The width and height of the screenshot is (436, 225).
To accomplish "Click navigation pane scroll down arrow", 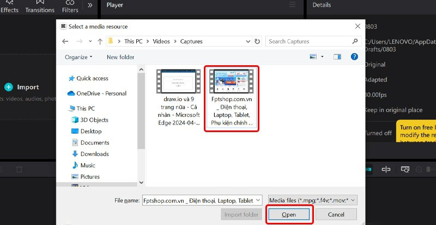I will (141, 183).
